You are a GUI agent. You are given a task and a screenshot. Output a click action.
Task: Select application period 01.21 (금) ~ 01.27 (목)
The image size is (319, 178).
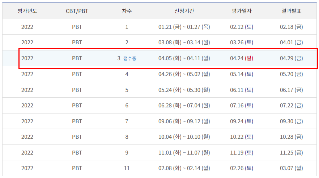(184, 27)
